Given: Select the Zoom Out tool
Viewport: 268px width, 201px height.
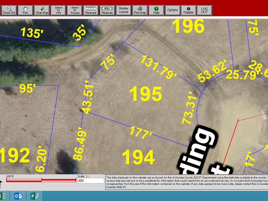Looking at the screenshot, I should [x=9, y=10].
